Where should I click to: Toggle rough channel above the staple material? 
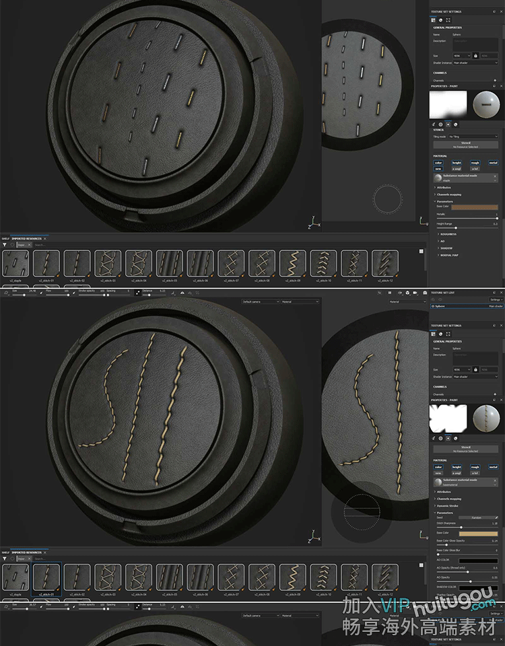[x=475, y=163]
